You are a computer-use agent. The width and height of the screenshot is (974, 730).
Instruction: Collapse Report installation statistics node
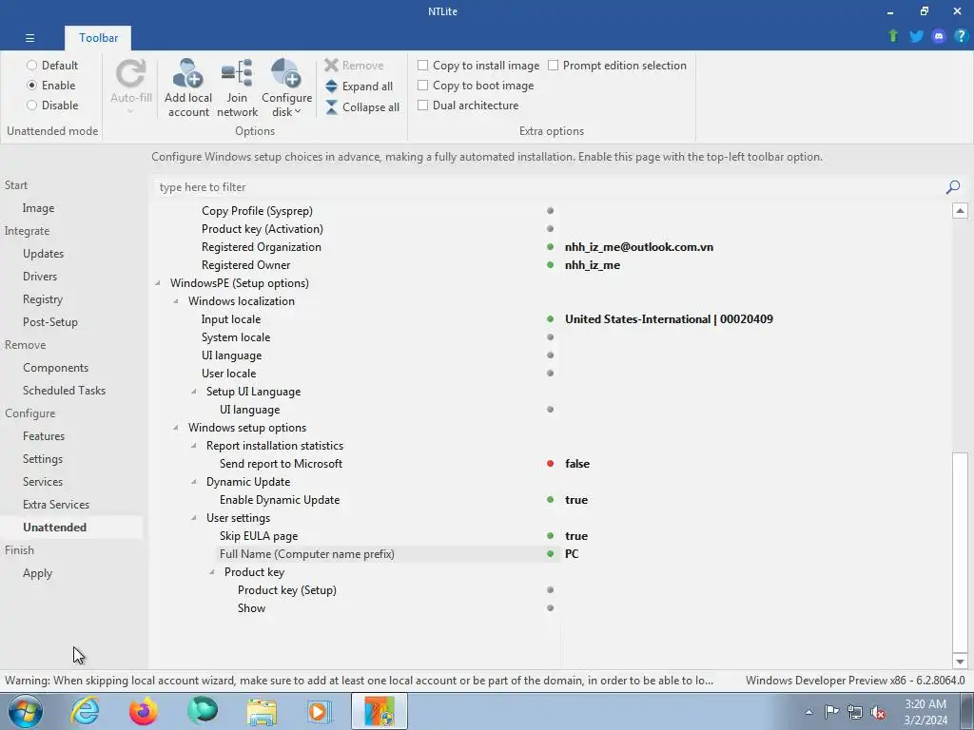click(x=194, y=446)
